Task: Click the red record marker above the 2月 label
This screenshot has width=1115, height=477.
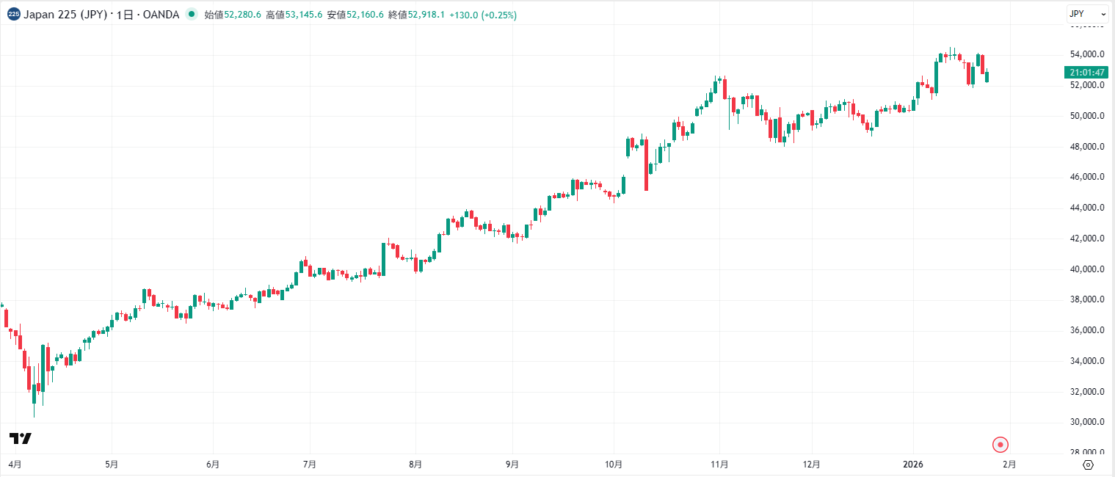Action: (999, 445)
